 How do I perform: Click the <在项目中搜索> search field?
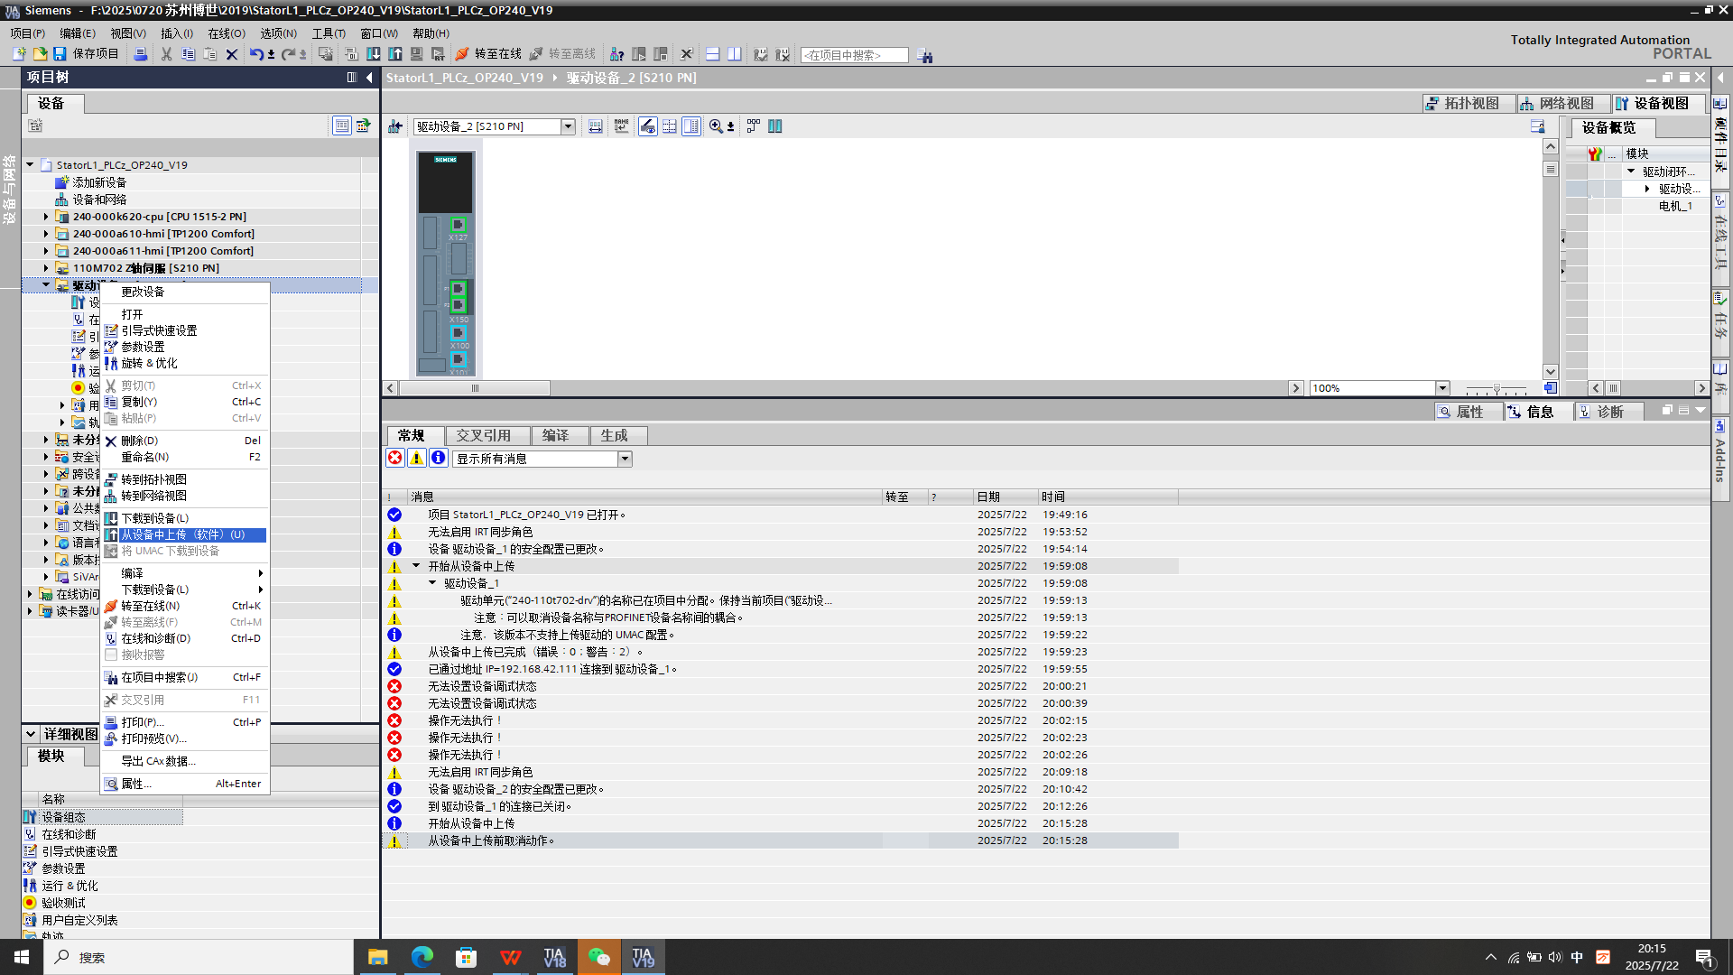pyautogui.click(x=854, y=55)
